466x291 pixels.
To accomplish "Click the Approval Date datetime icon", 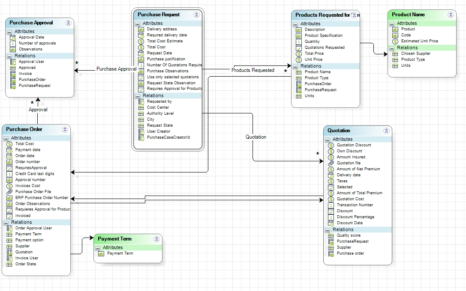I will click(x=13, y=38).
